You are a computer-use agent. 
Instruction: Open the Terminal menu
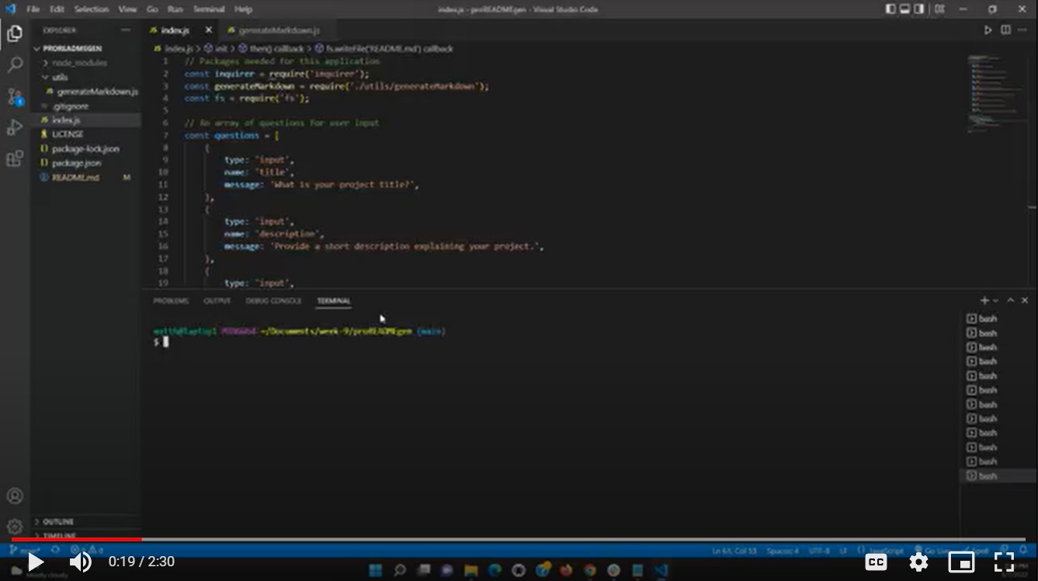[209, 9]
